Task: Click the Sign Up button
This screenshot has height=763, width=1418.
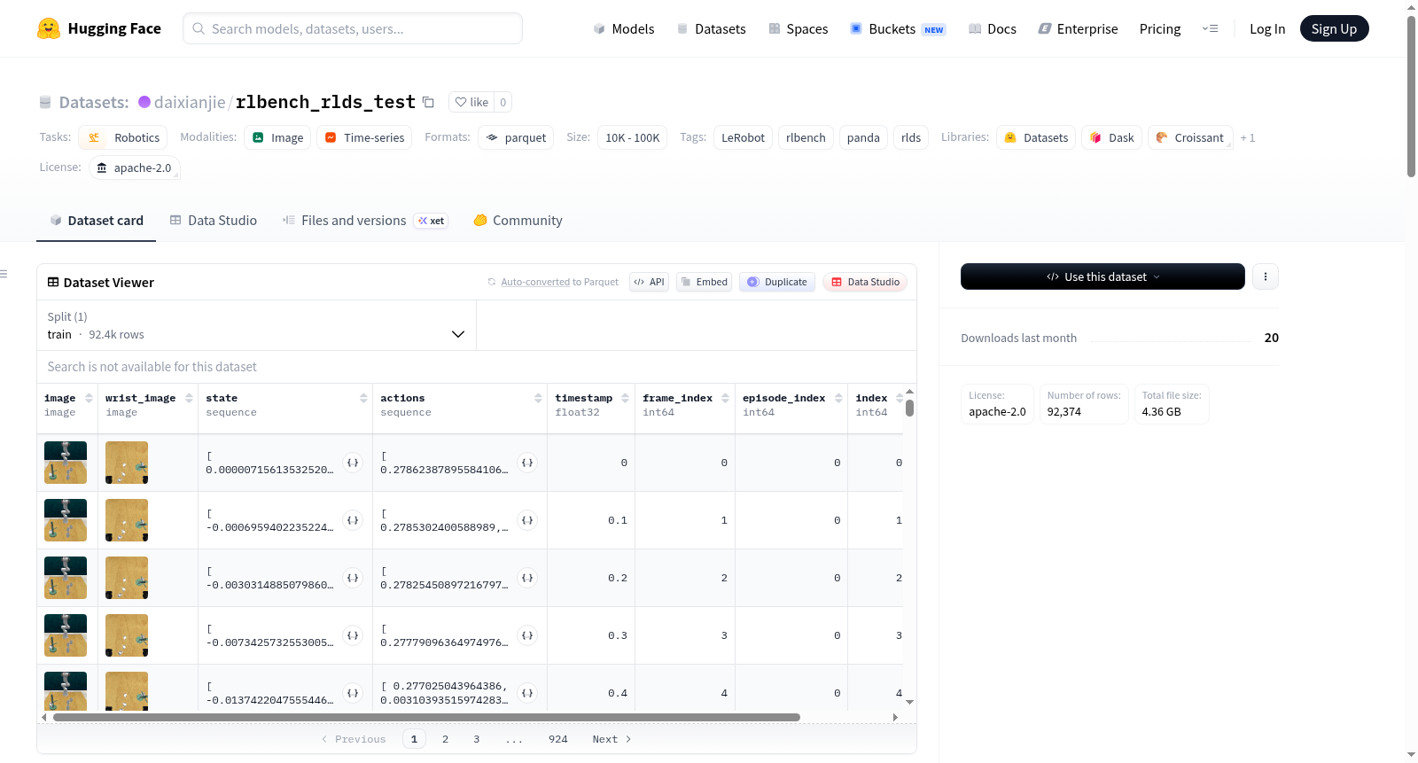Action: click(x=1334, y=28)
